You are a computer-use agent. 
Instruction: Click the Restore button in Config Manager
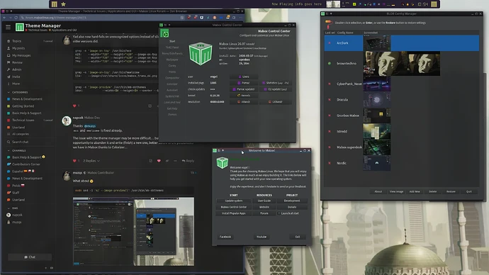tap(451, 191)
